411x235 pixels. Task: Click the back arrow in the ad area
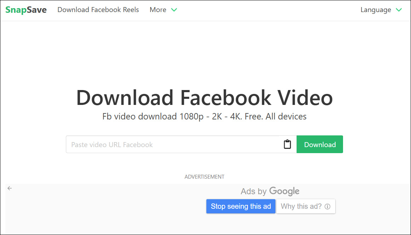tap(10, 188)
